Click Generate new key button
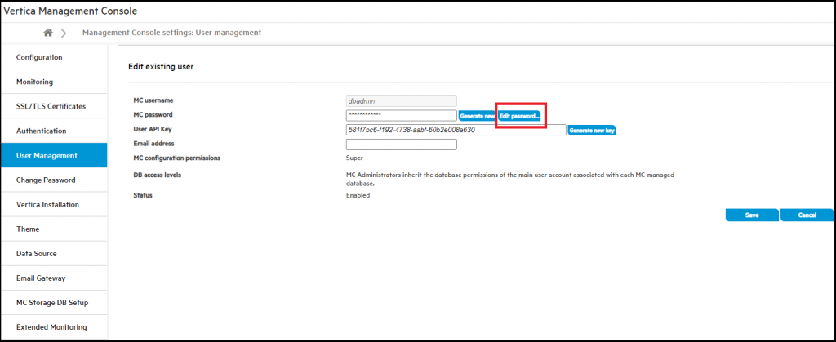Image resolution: width=836 pixels, height=342 pixels. [x=592, y=130]
